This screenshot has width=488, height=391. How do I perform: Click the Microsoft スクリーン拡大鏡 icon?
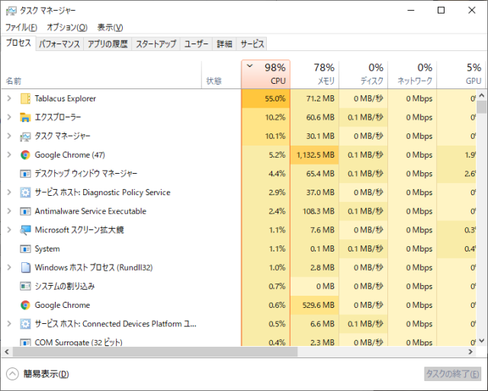[x=25, y=230]
